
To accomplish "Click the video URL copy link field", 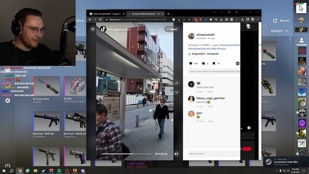I will [214, 72].
